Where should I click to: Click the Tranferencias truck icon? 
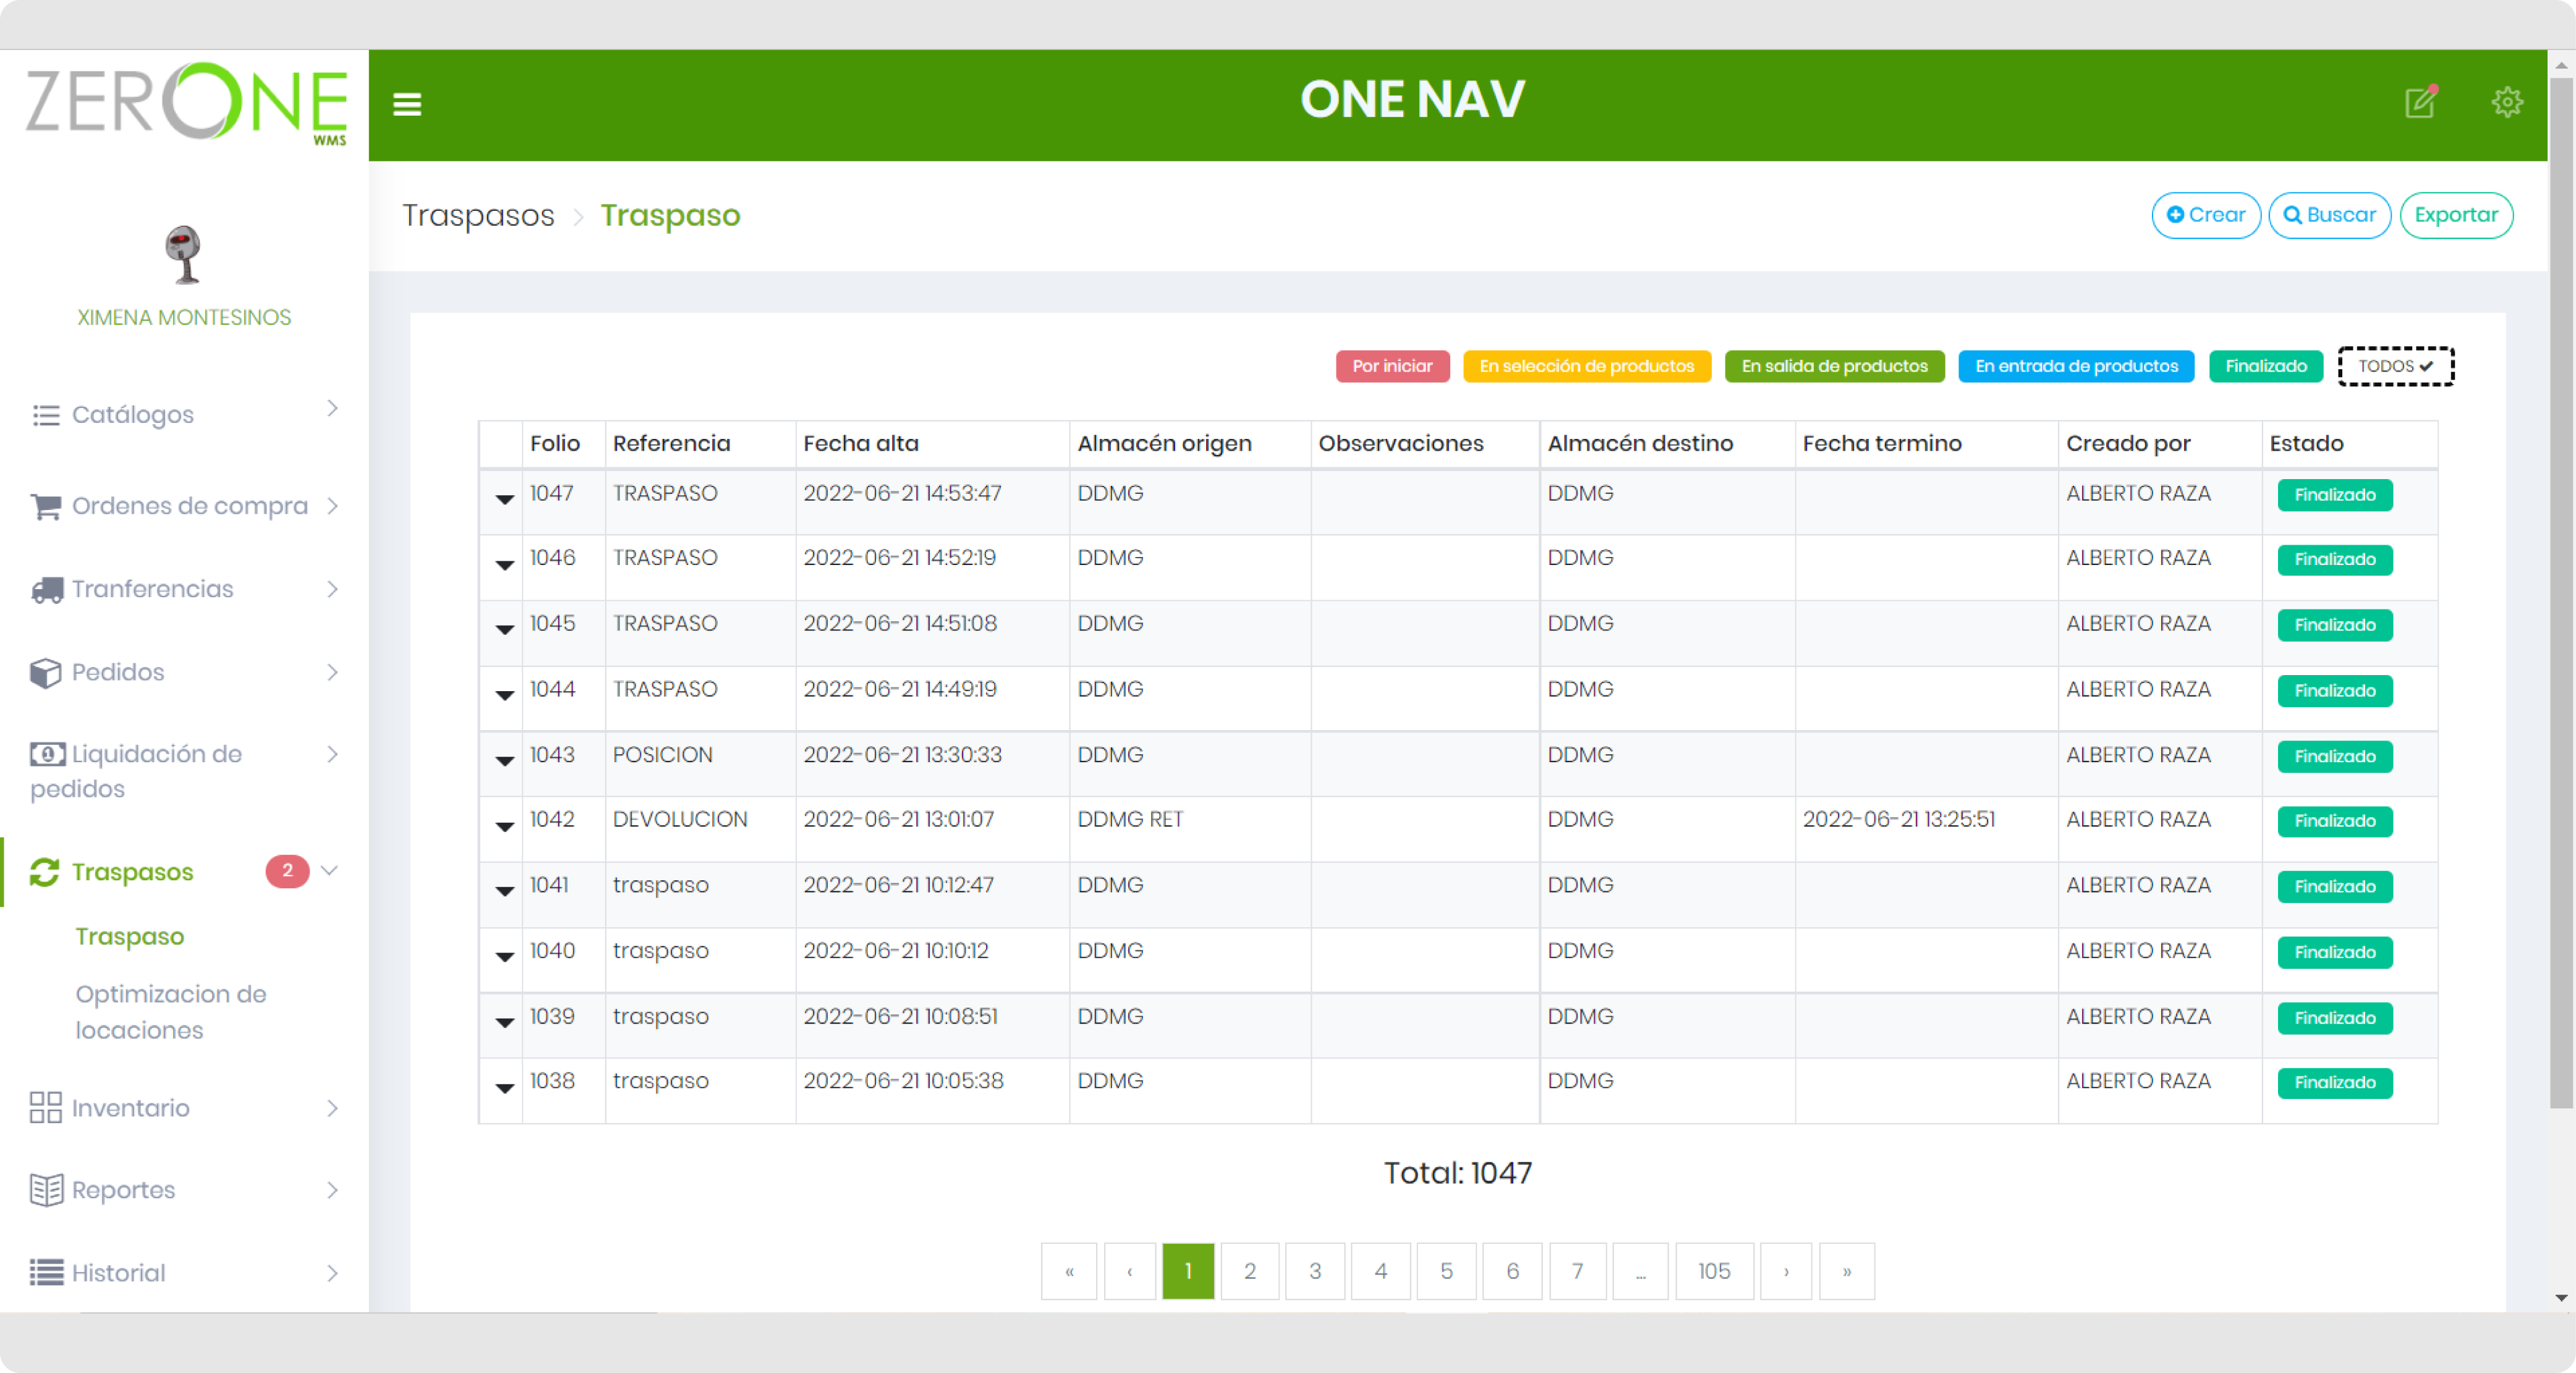click(46, 590)
